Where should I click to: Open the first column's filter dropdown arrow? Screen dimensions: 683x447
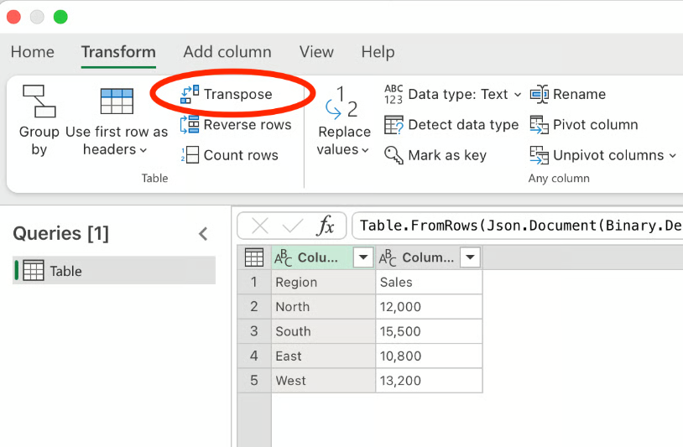pyautogui.click(x=363, y=257)
